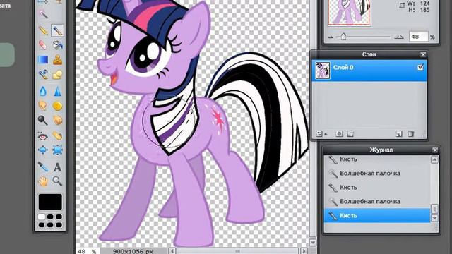Select the yellow Sponge tool
452x254 pixels.
point(57,106)
